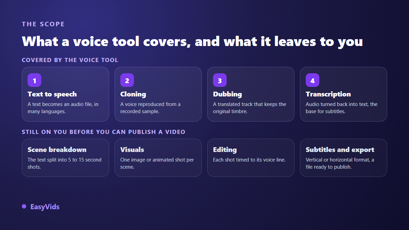
Task: Click the number 4 badge on Transcription
Action: 313,80
